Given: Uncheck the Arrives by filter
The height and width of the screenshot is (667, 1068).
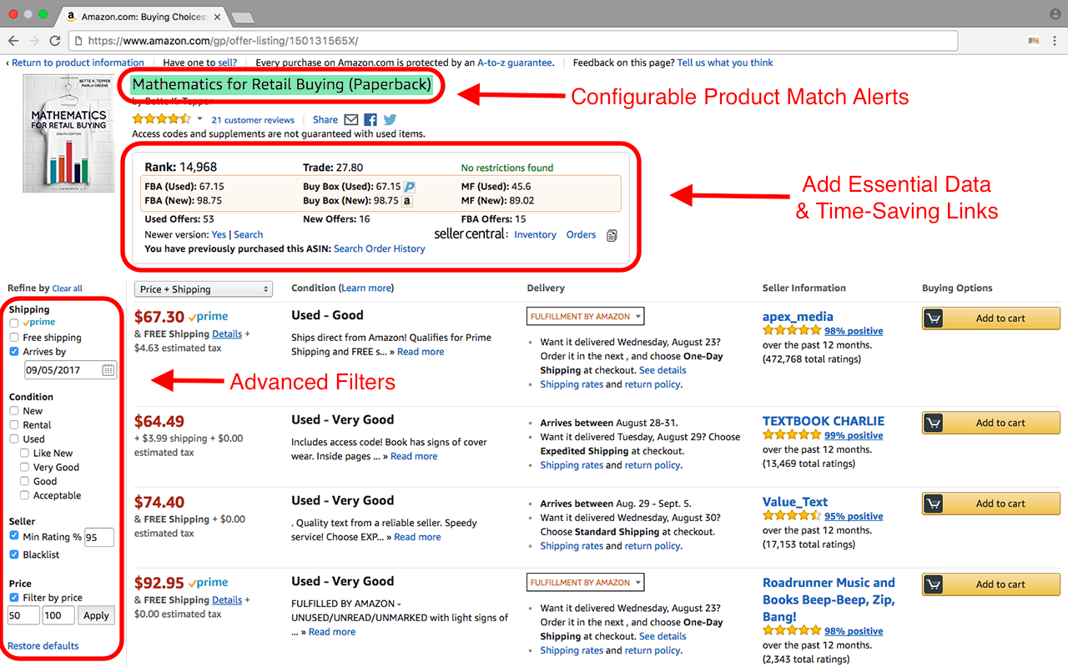Looking at the screenshot, I should (x=14, y=352).
